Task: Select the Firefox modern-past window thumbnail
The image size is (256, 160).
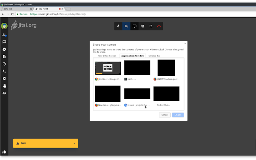Action: pos(166,68)
